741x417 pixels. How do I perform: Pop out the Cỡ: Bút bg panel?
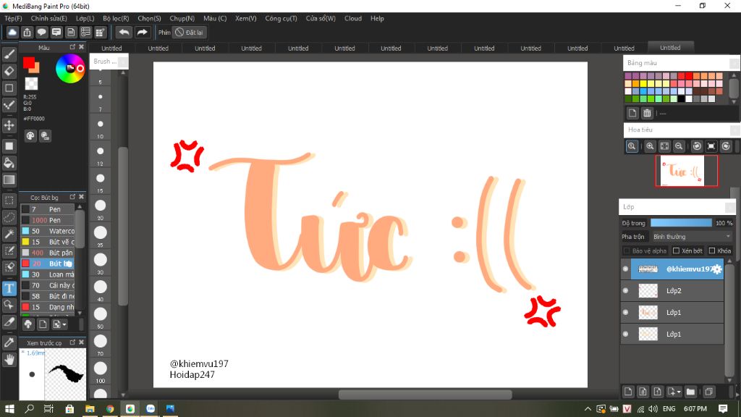72,197
